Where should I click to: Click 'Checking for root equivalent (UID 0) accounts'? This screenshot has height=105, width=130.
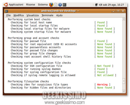(x=44, y=44)
